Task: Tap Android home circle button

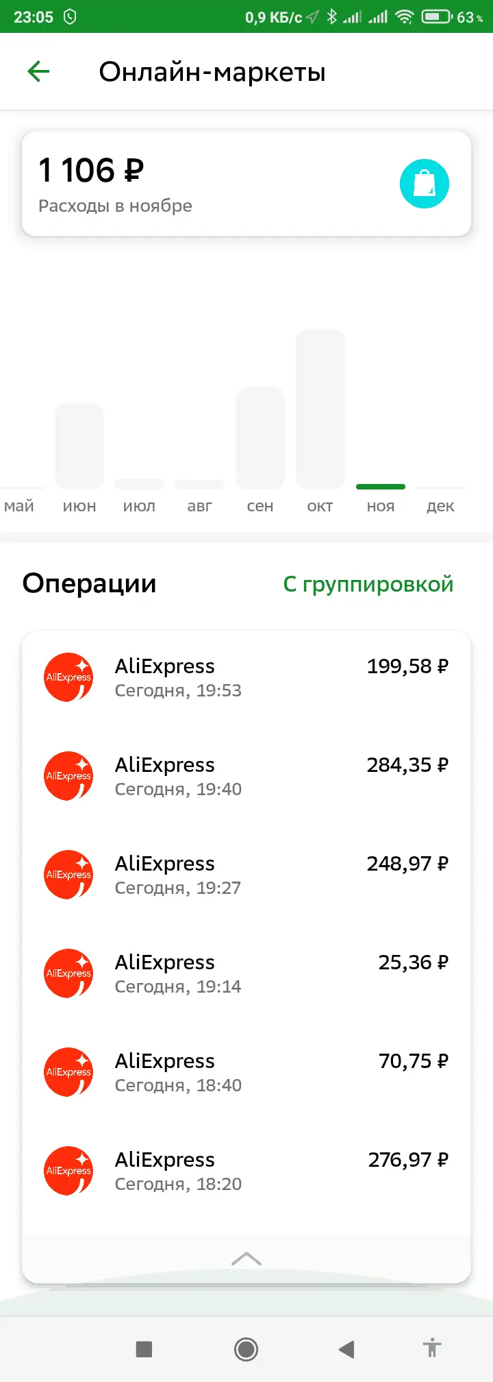Action: pos(246,1350)
